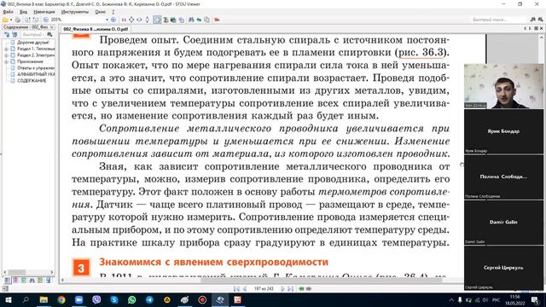Open Telegram from the taskbar
The width and height of the screenshot is (546, 307).
pos(149,300)
